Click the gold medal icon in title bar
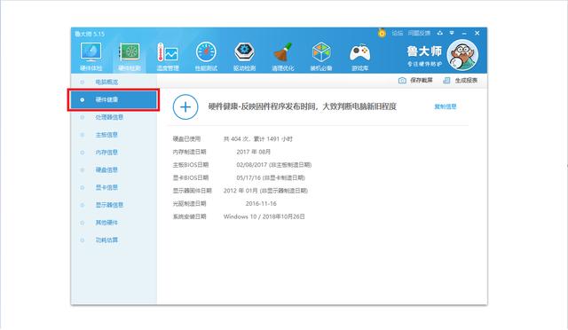 pos(382,33)
